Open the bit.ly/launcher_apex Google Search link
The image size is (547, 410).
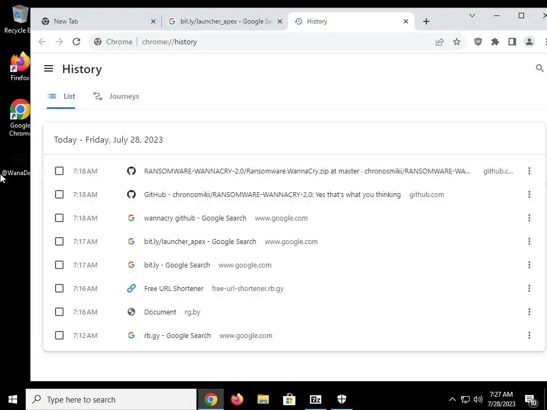click(200, 242)
